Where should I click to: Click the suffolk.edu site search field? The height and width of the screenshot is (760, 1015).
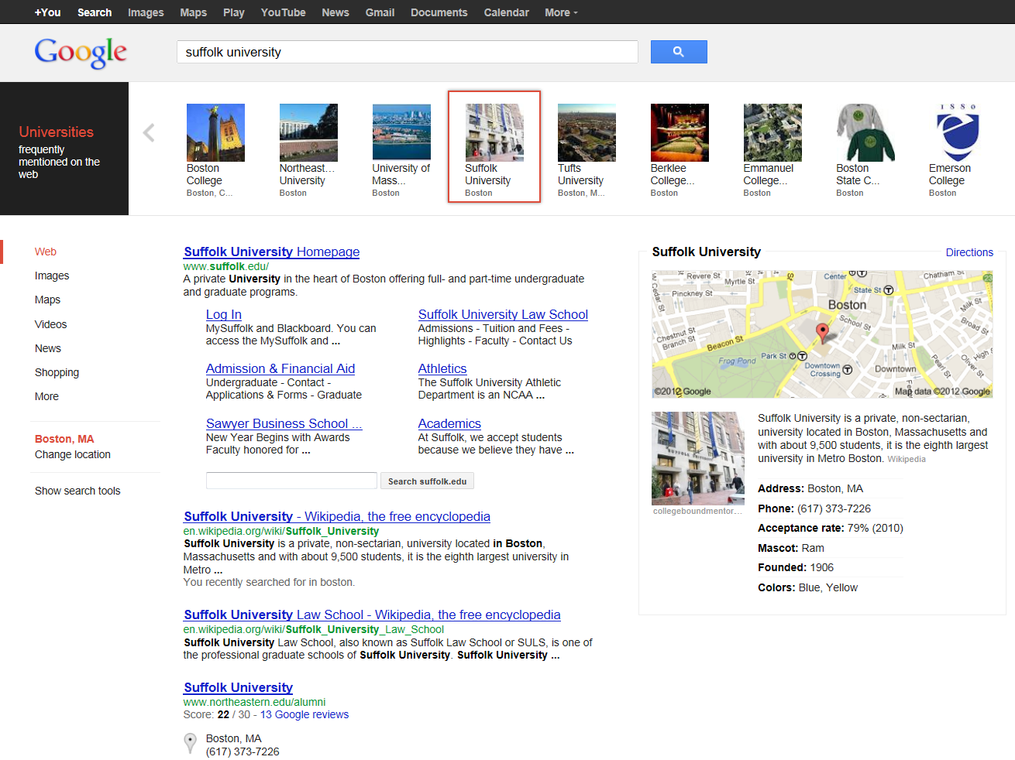(x=291, y=481)
